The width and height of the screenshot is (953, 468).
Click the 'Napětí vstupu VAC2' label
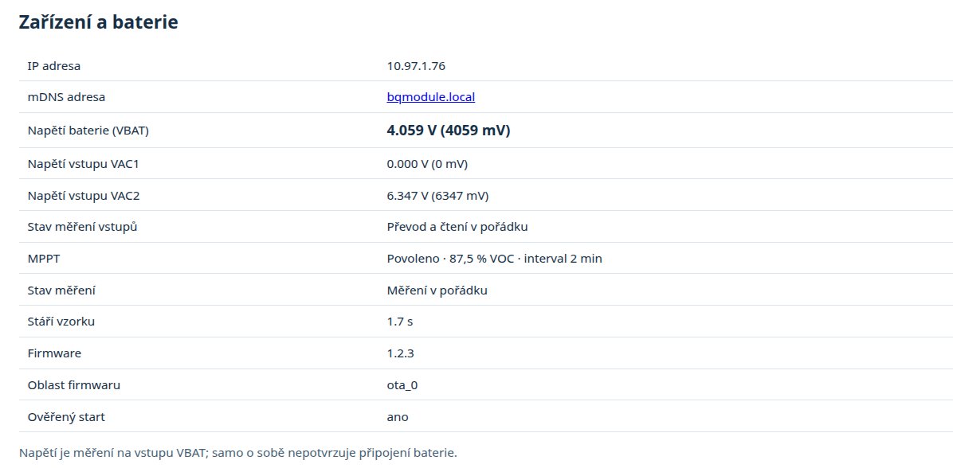click(x=84, y=196)
